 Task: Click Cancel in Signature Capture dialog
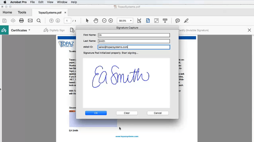point(158,113)
